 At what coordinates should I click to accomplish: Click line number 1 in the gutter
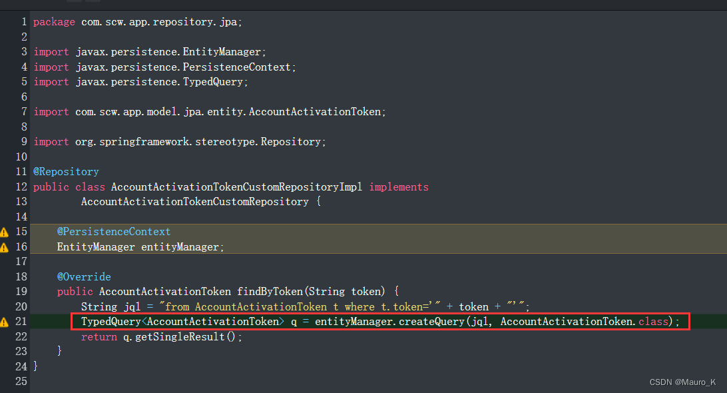24,21
